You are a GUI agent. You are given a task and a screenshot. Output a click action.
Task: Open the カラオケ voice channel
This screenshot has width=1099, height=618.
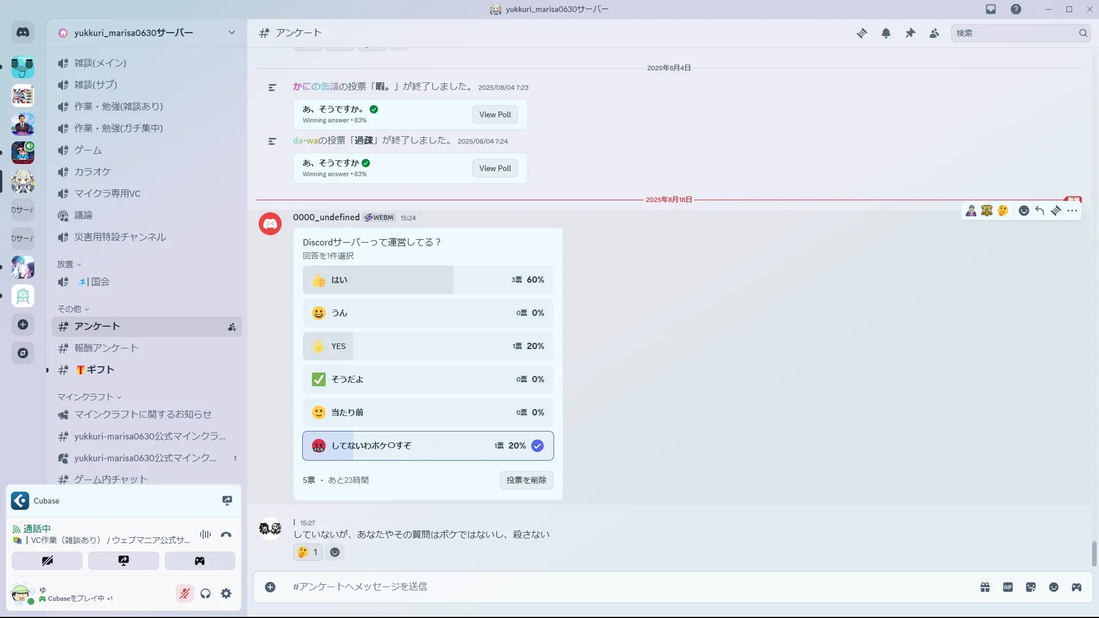click(93, 172)
